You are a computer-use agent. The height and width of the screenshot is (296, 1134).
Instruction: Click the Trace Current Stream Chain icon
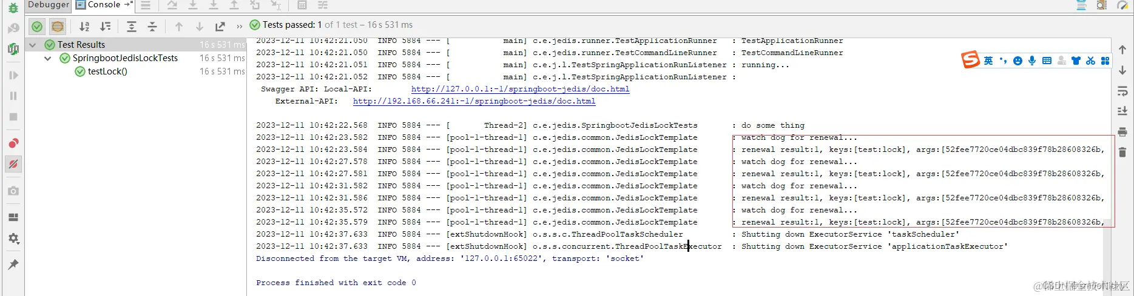point(323,5)
